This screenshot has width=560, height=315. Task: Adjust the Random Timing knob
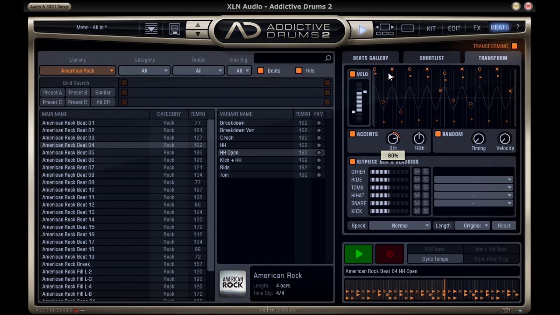[x=479, y=139]
